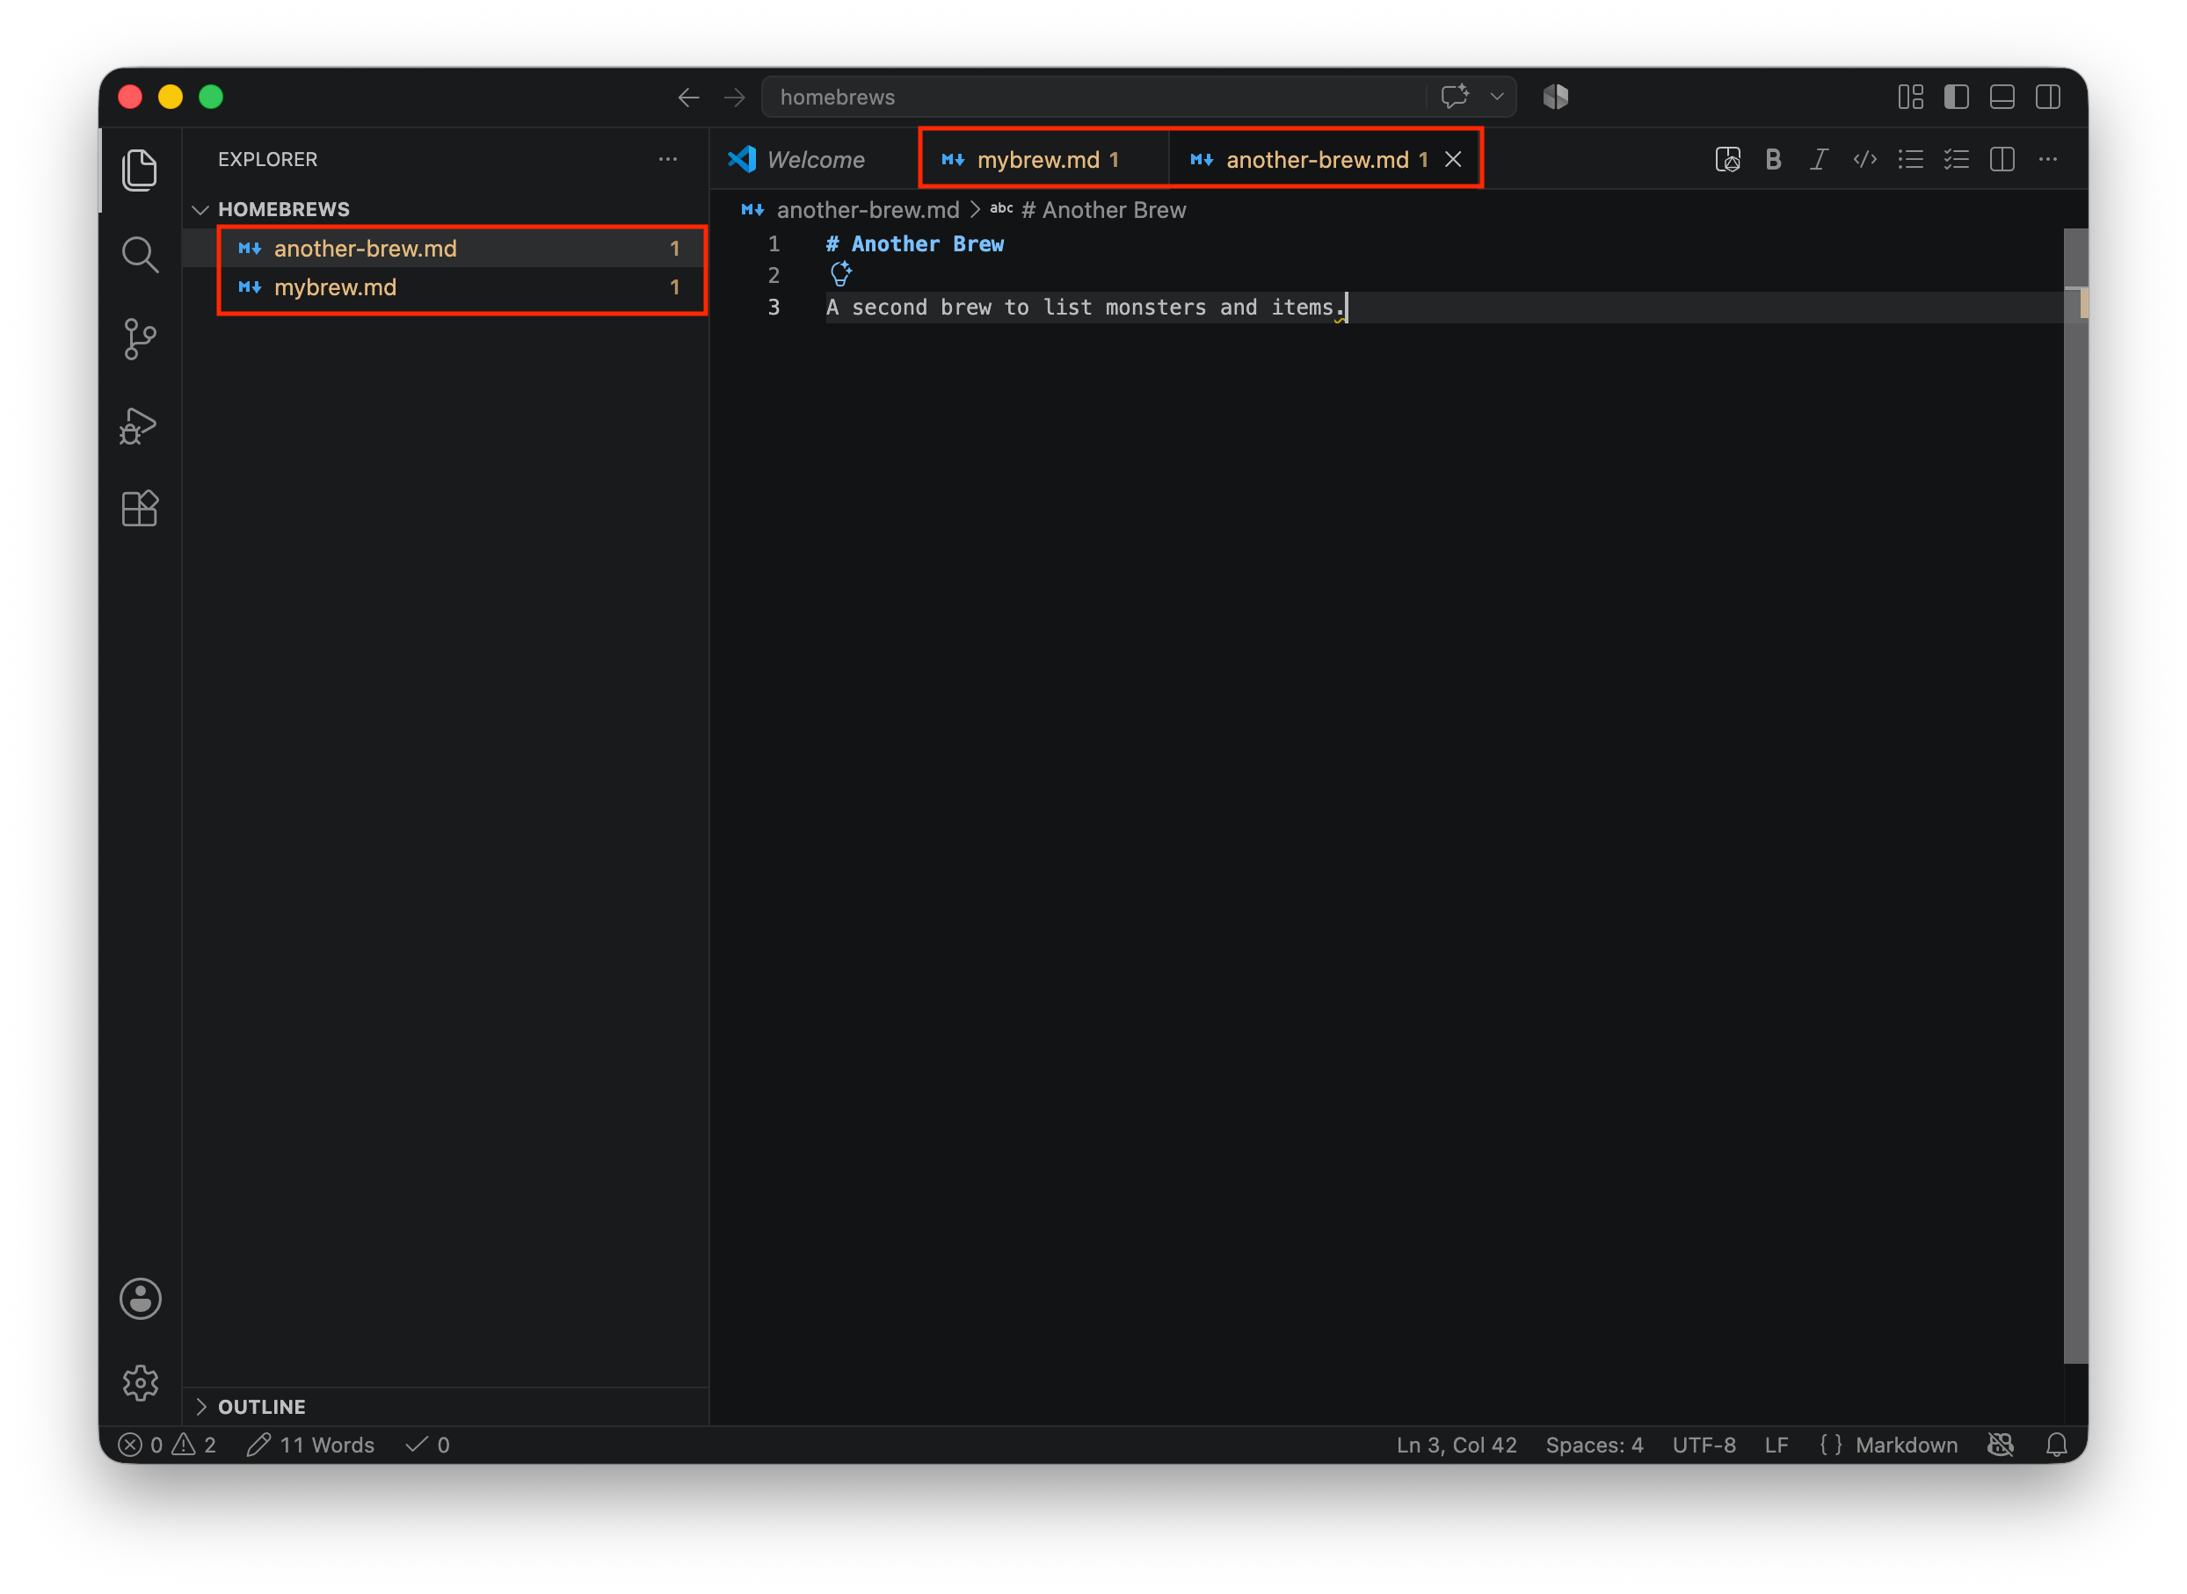Open the Run and Debug view
Screen dimensions: 2187x1594
(140, 424)
